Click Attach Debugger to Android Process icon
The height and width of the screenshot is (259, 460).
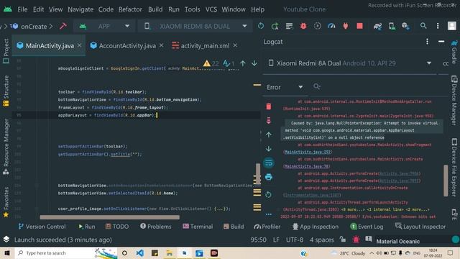(x=346, y=26)
